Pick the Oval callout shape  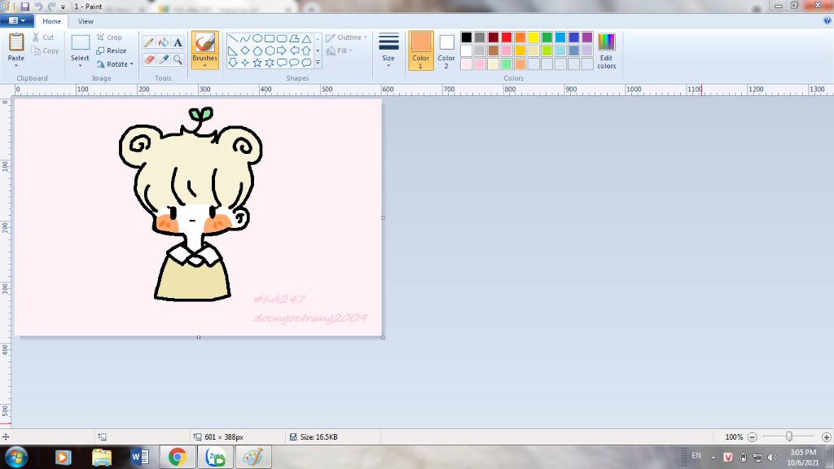[293, 63]
